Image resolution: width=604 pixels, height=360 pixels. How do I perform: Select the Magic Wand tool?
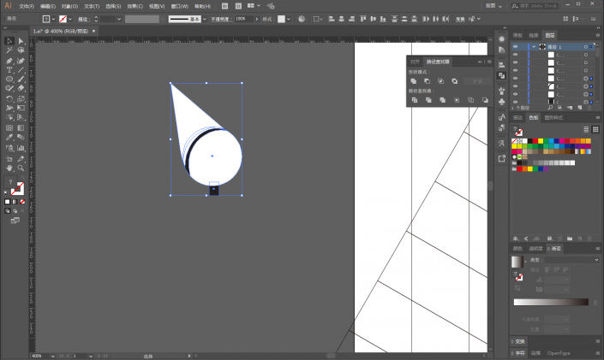click(9, 50)
